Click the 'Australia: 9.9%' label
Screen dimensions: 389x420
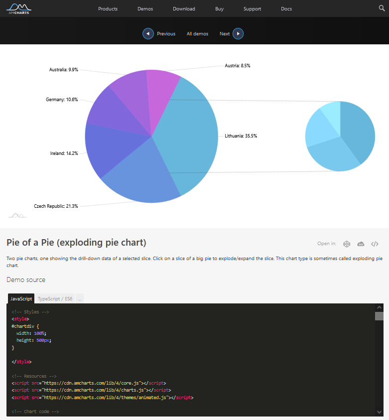pyautogui.click(x=64, y=70)
